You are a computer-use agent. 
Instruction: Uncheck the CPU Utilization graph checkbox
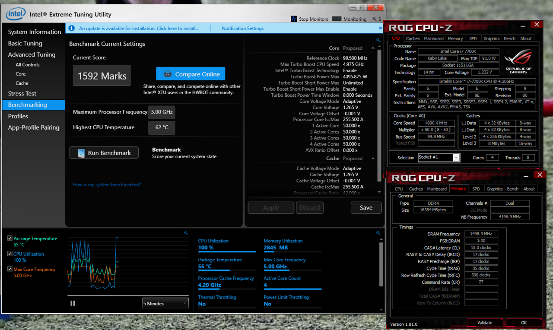coord(10,254)
